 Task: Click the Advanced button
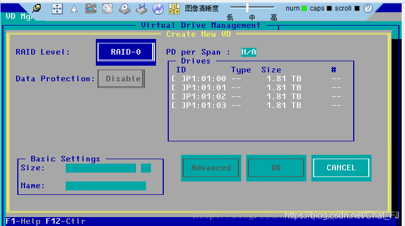point(211,168)
